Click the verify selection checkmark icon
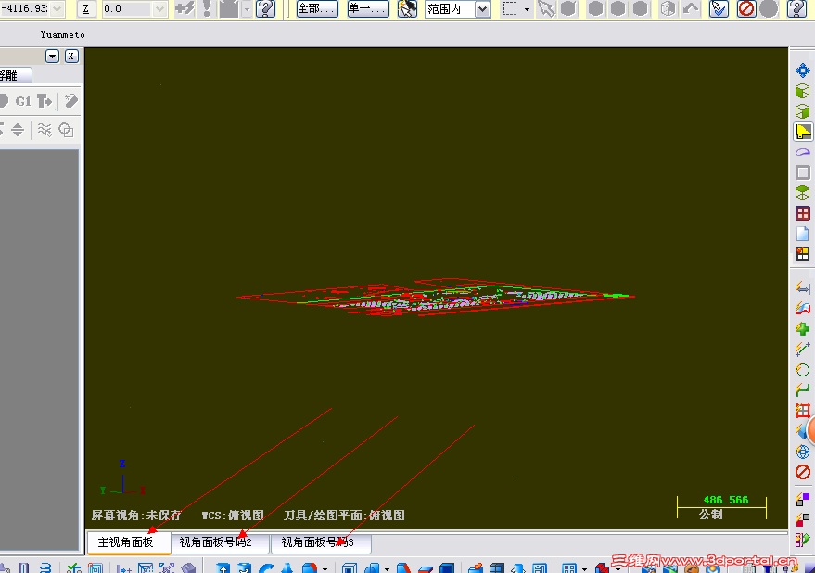The image size is (815, 573). tap(719, 9)
